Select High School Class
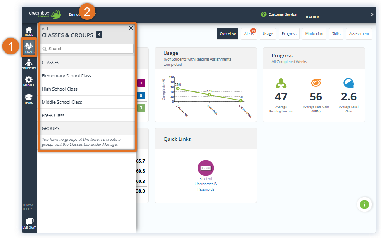 coord(60,89)
